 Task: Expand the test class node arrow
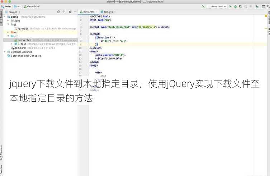(11, 44)
